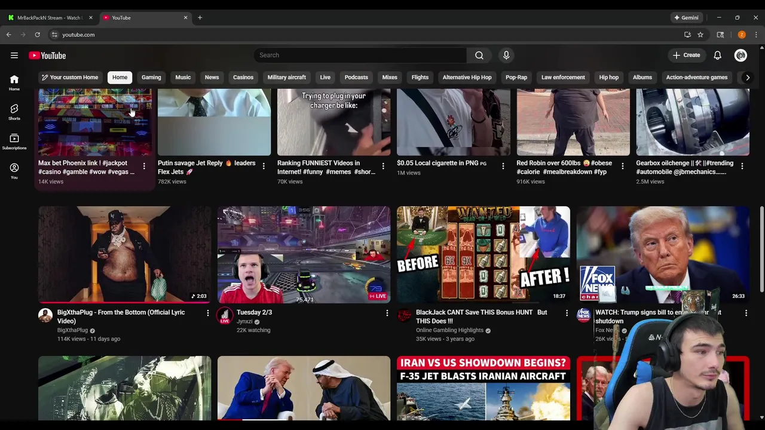Click the search magnifier button
Screen dimensions: 765x430
click(x=479, y=55)
